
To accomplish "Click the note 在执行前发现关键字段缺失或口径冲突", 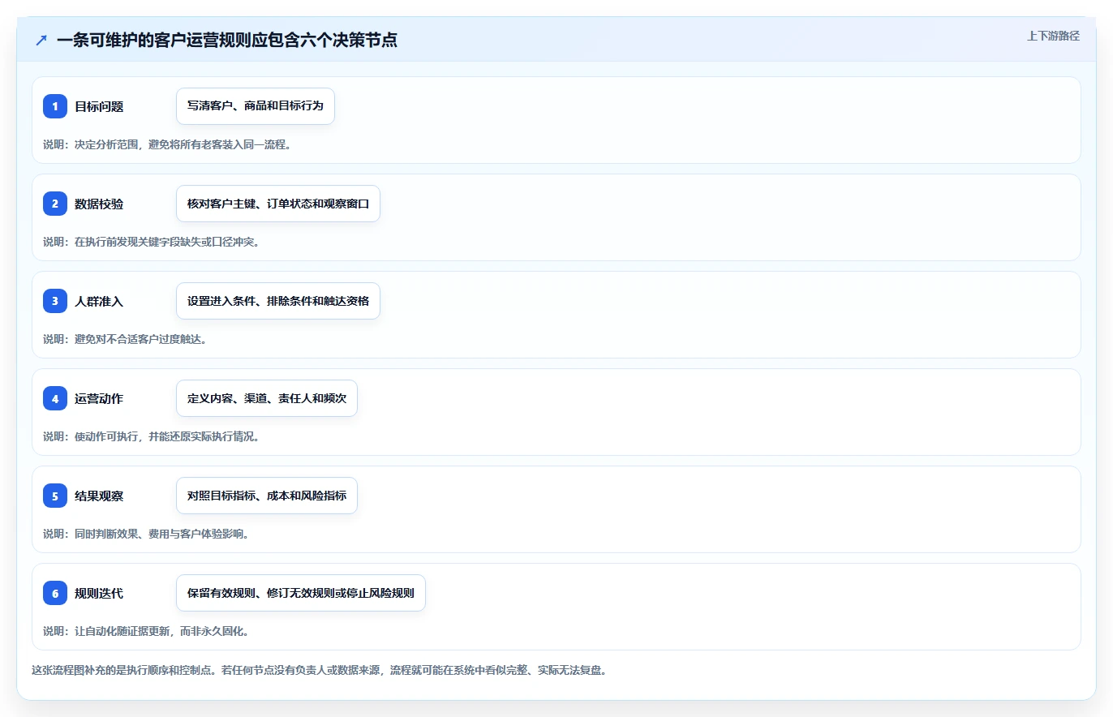I will pyautogui.click(x=167, y=242).
